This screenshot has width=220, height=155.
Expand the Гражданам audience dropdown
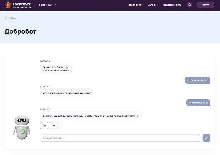click(x=47, y=5)
